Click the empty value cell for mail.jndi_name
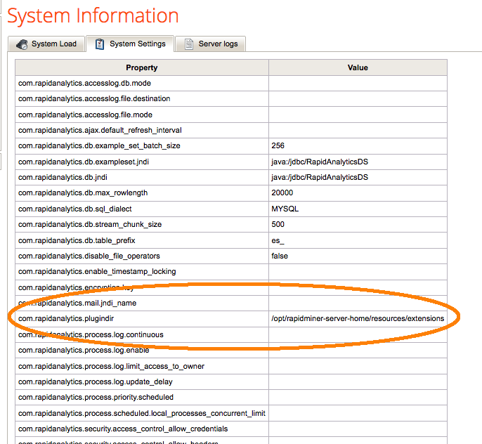This screenshot has height=444, width=482. (x=358, y=303)
